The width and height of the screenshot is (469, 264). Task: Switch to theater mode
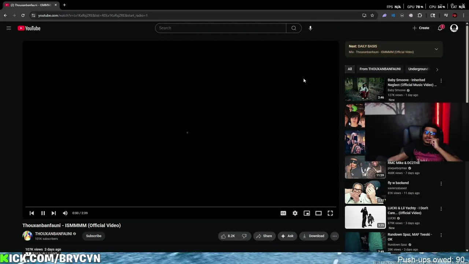pyautogui.click(x=318, y=213)
